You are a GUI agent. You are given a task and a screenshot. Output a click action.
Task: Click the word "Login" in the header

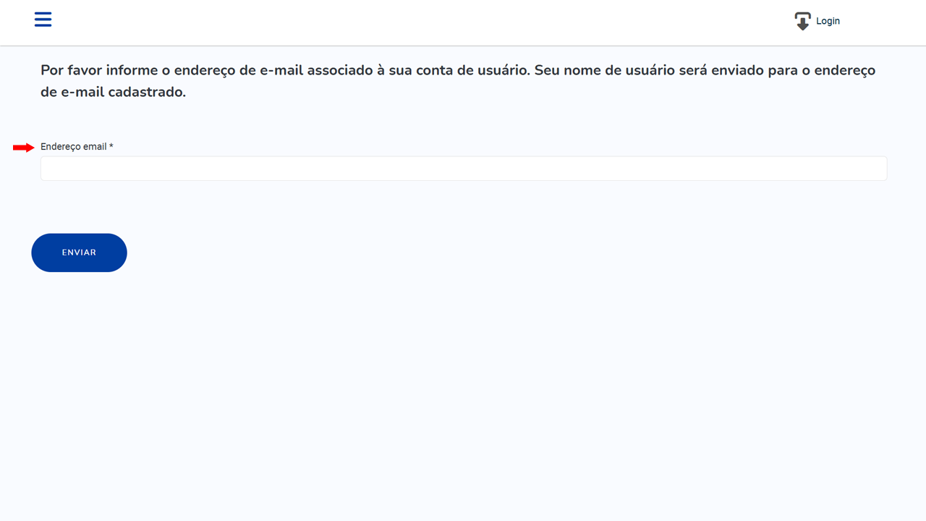pyautogui.click(x=828, y=21)
